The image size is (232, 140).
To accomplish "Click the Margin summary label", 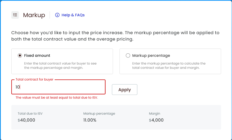I will 154,114.
